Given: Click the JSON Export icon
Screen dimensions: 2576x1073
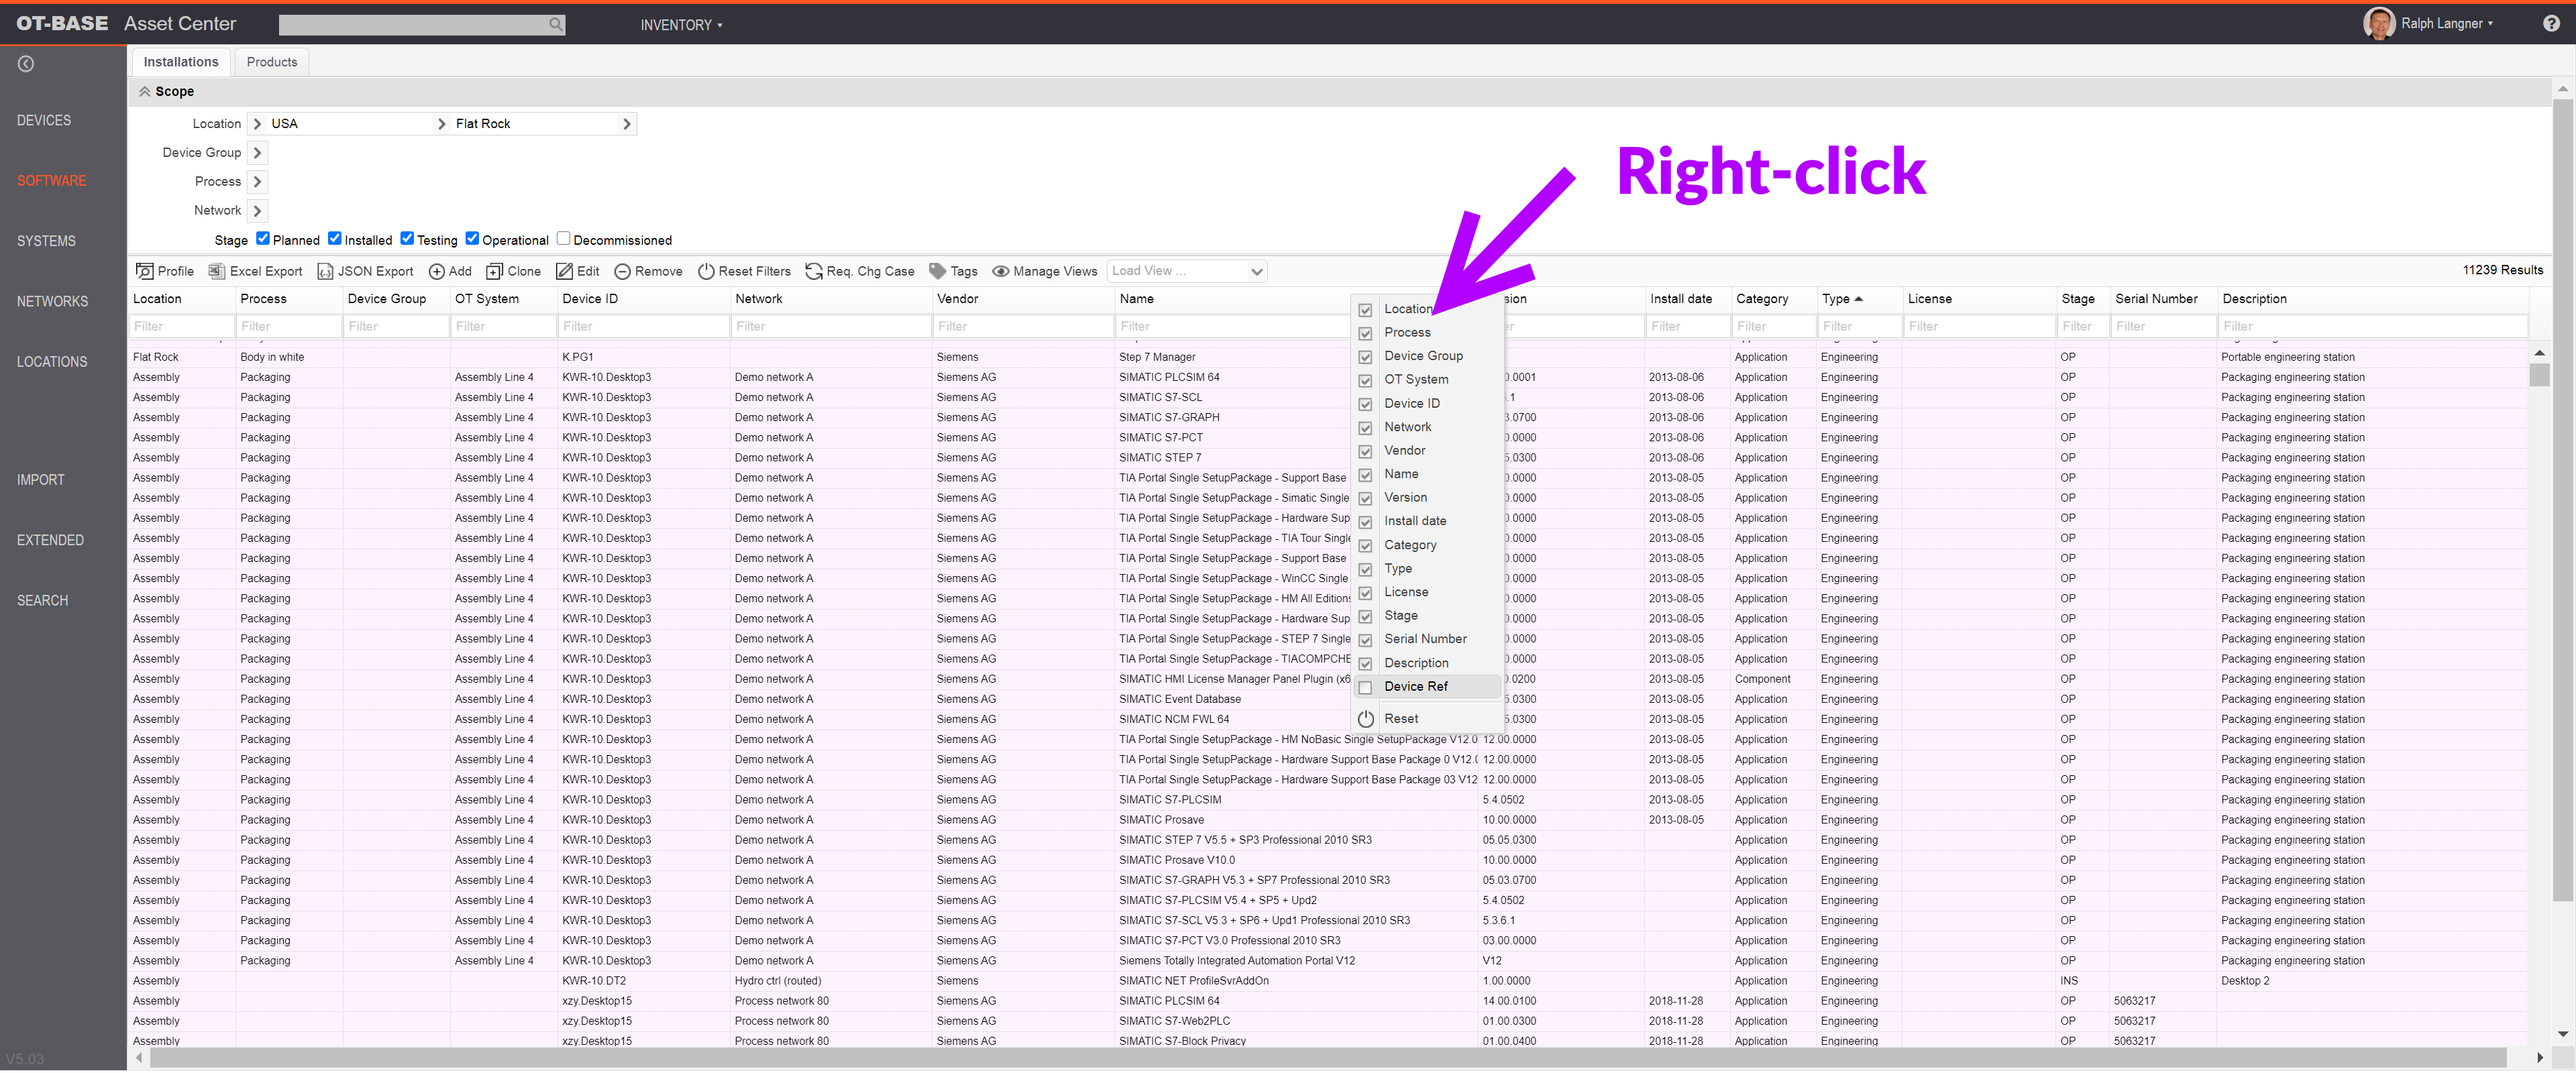Looking at the screenshot, I should pyautogui.click(x=325, y=271).
